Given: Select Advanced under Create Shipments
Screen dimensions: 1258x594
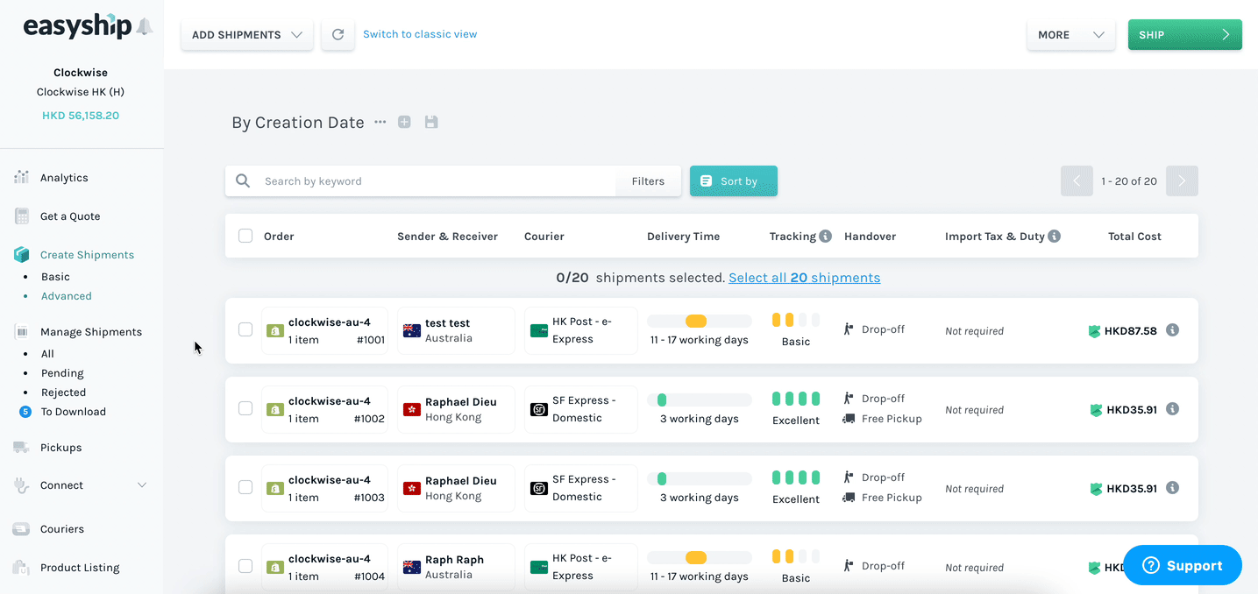Looking at the screenshot, I should 67,296.
